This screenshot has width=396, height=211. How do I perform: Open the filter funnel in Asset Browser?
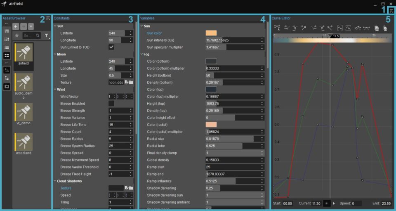pos(47,36)
